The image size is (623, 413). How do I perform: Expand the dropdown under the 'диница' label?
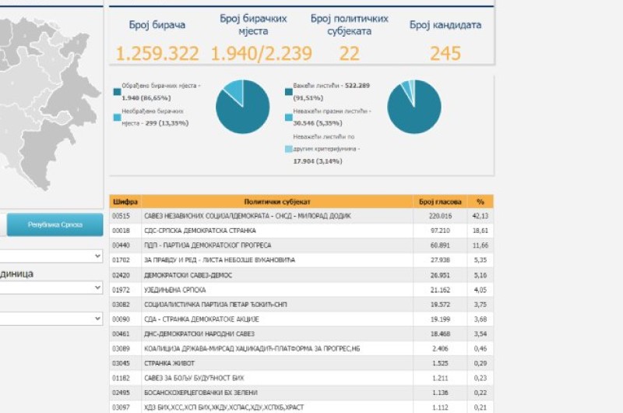click(51, 288)
